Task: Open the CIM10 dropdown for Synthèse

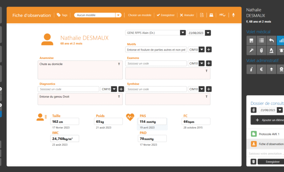Action: click(x=202, y=89)
